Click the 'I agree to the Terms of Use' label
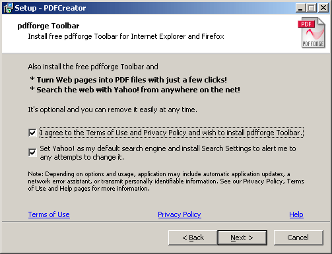This screenshot has height=254, width=332. 172,133
